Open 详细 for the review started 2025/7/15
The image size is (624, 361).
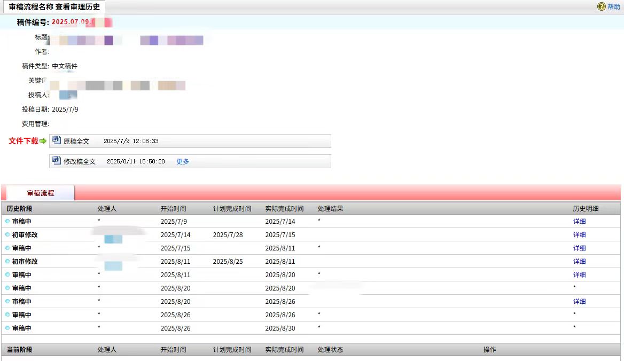[x=579, y=248]
